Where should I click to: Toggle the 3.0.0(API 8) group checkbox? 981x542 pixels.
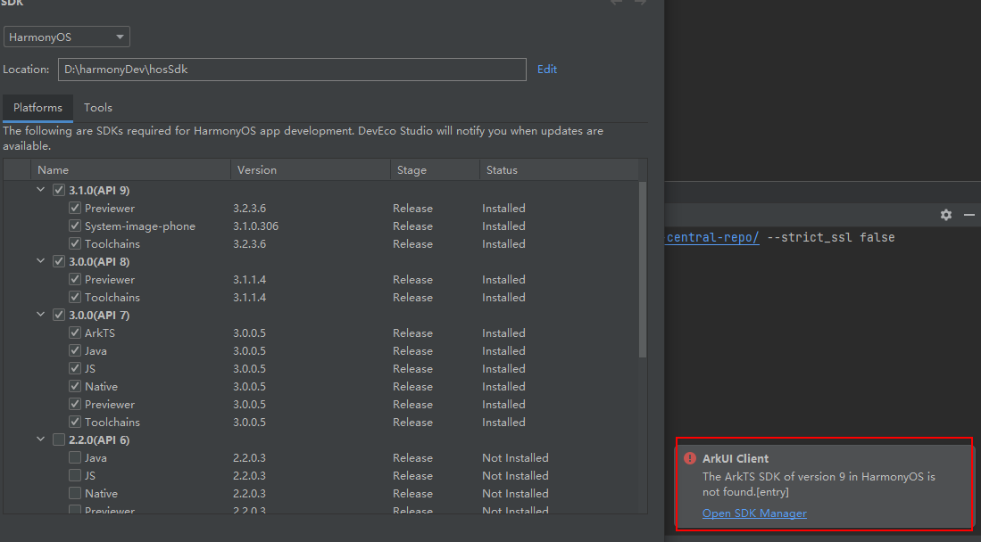coord(59,261)
